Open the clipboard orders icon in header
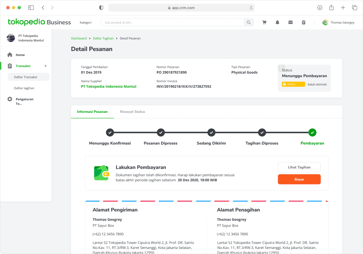 [304, 22]
